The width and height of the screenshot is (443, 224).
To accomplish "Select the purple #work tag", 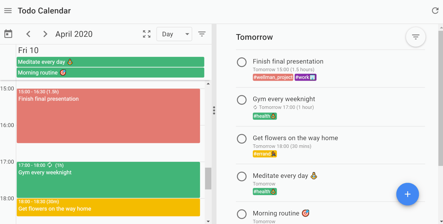I will (x=305, y=77).
